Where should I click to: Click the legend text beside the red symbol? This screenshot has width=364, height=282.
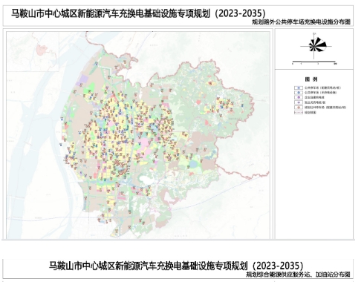[x=325, y=108]
